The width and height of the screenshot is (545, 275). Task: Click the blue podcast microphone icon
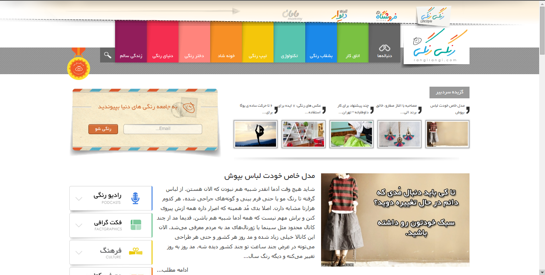[x=135, y=198]
